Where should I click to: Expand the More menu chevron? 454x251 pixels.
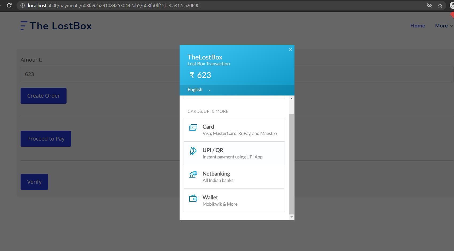tap(451, 26)
